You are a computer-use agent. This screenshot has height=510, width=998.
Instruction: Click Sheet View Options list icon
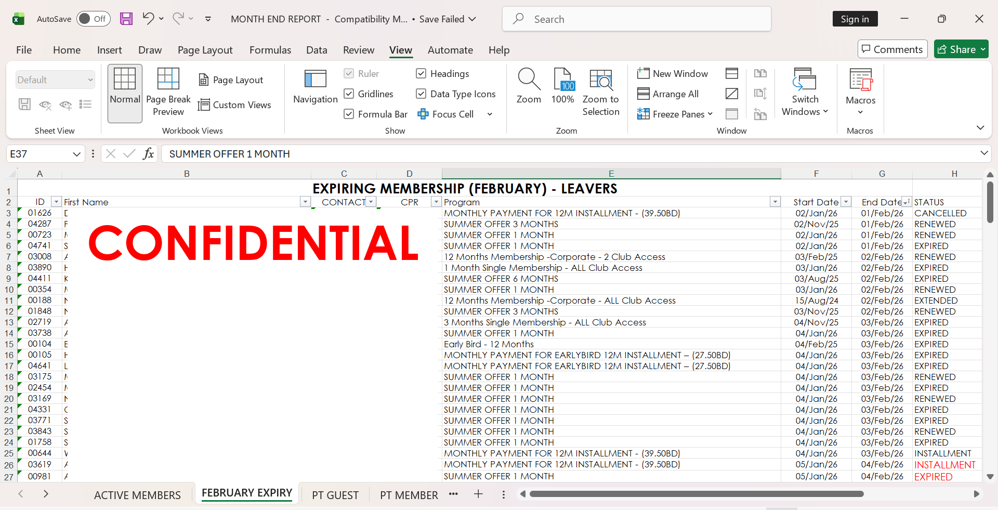click(x=86, y=104)
